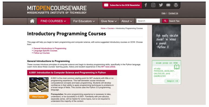Expand the FIND COURSES menu

coord(53,21)
